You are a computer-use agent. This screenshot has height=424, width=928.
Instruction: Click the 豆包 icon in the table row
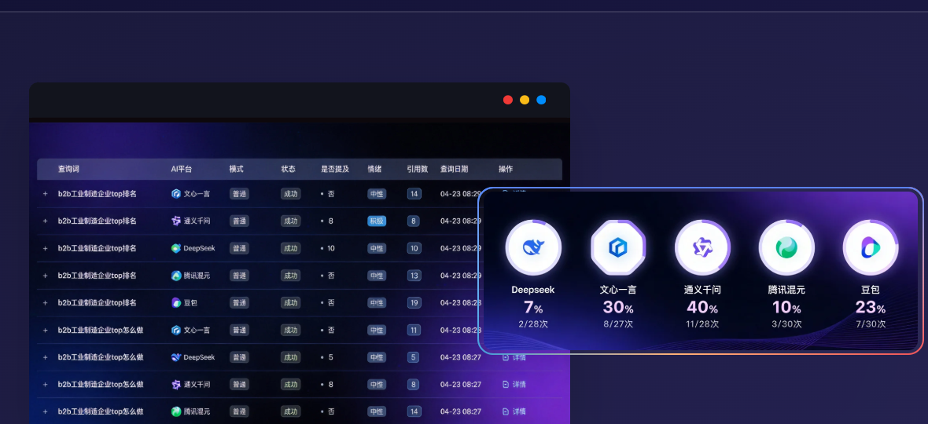coord(176,302)
